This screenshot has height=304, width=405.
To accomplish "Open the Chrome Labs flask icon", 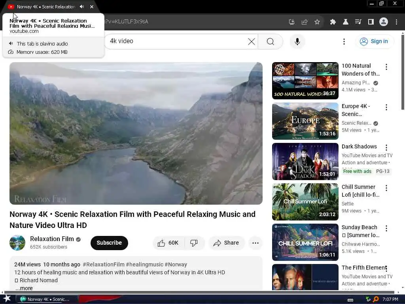I will coord(345,22).
